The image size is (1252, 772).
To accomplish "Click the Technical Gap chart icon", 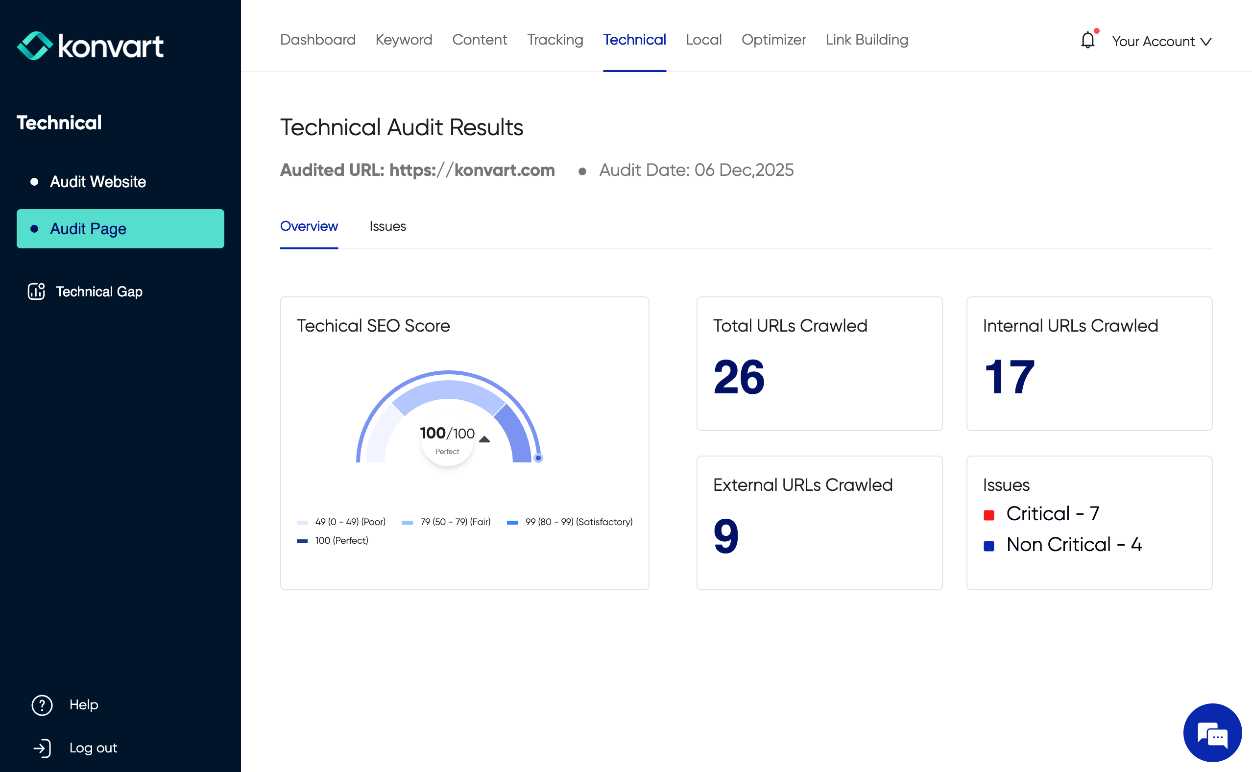I will tap(36, 291).
